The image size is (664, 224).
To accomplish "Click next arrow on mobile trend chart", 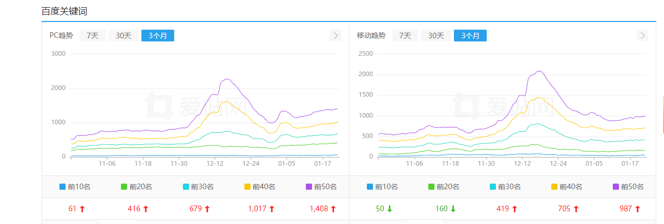I will click(642, 35).
